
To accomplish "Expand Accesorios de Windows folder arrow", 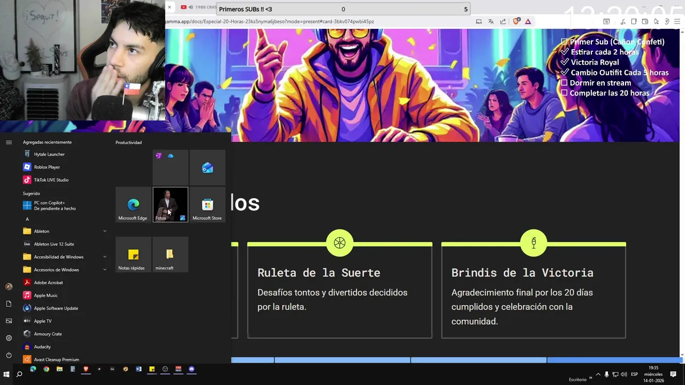I will (105, 269).
